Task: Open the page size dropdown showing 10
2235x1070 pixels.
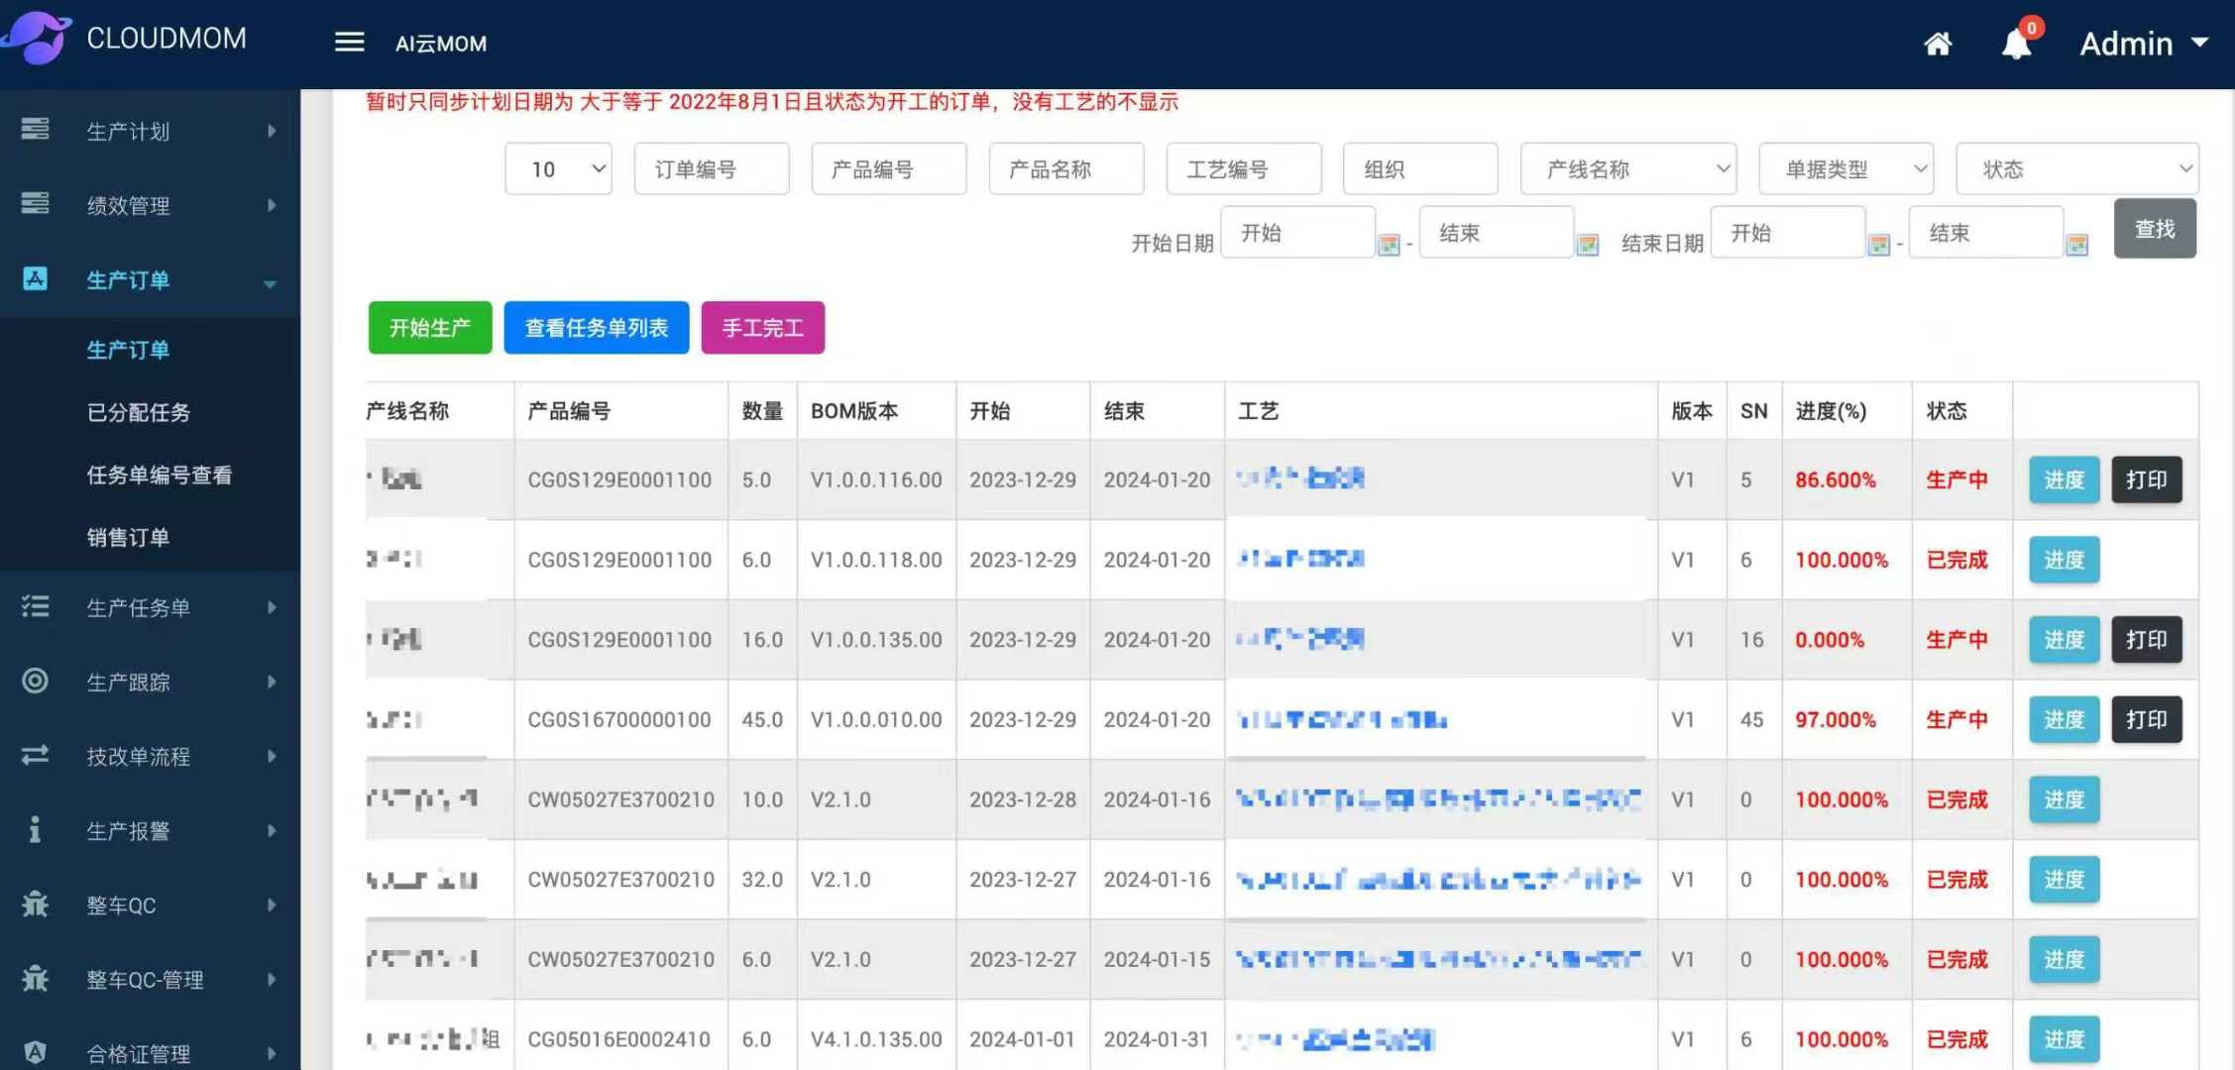Action: 558,169
